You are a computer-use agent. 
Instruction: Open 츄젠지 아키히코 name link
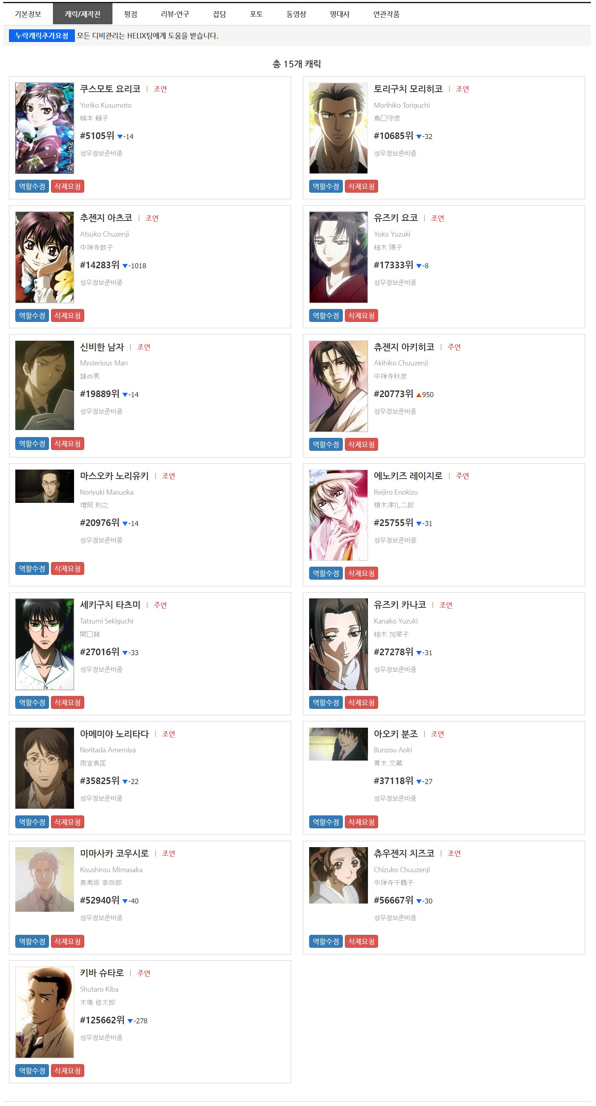click(404, 347)
